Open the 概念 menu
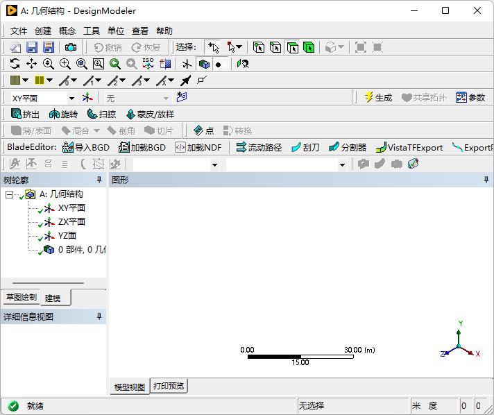Screen dimensions: 494x415 67,31
